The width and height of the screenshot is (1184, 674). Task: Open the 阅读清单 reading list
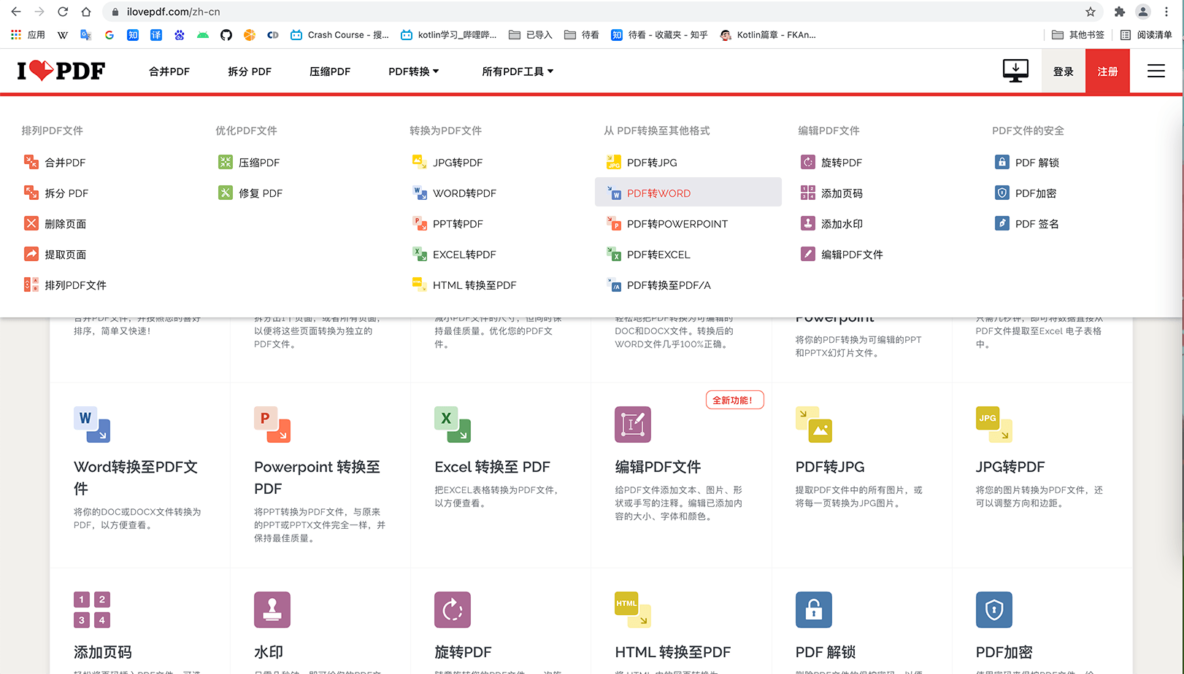click(1146, 34)
